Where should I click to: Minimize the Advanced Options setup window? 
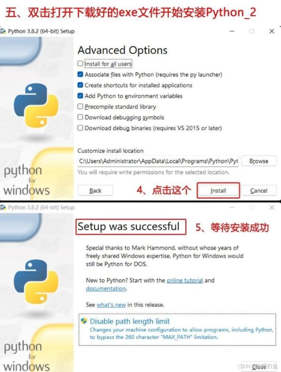[232, 31]
